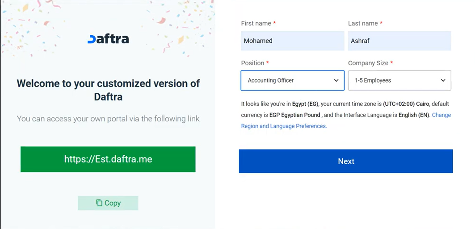The image size is (475, 229).
Task: Click the bold Egypt (EG) country text
Action: (x=305, y=104)
